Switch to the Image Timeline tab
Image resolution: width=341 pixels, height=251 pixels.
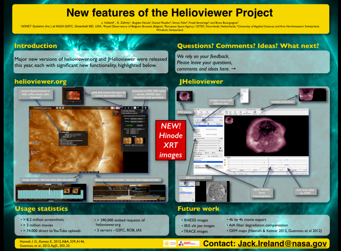tap(84, 172)
